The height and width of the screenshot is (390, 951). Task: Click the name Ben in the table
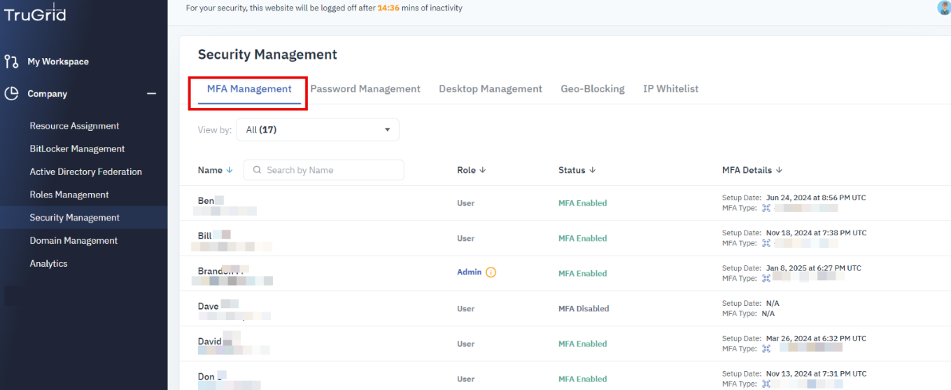tap(206, 201)
